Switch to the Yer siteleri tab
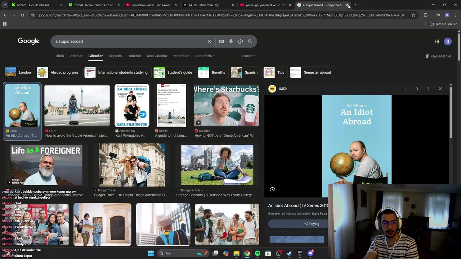The width and height of the screenshot is (461, 259). point(181,56)
